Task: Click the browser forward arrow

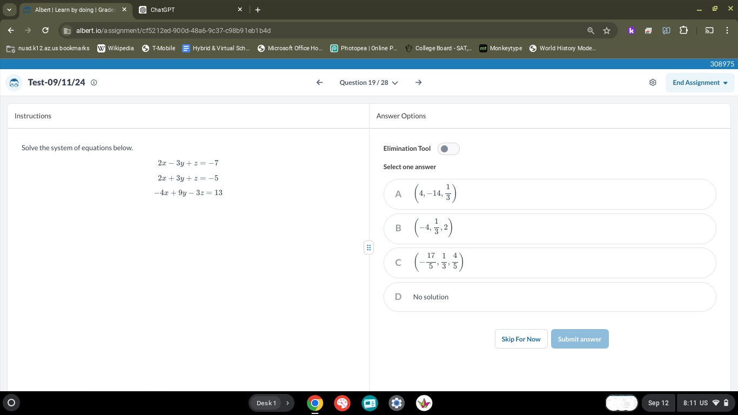Action: [28, 30]
